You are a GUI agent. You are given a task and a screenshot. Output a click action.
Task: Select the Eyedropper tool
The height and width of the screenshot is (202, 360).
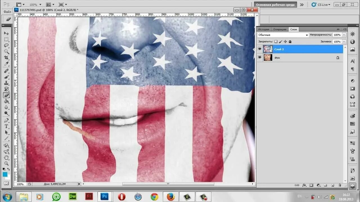[x=6, y=64]
